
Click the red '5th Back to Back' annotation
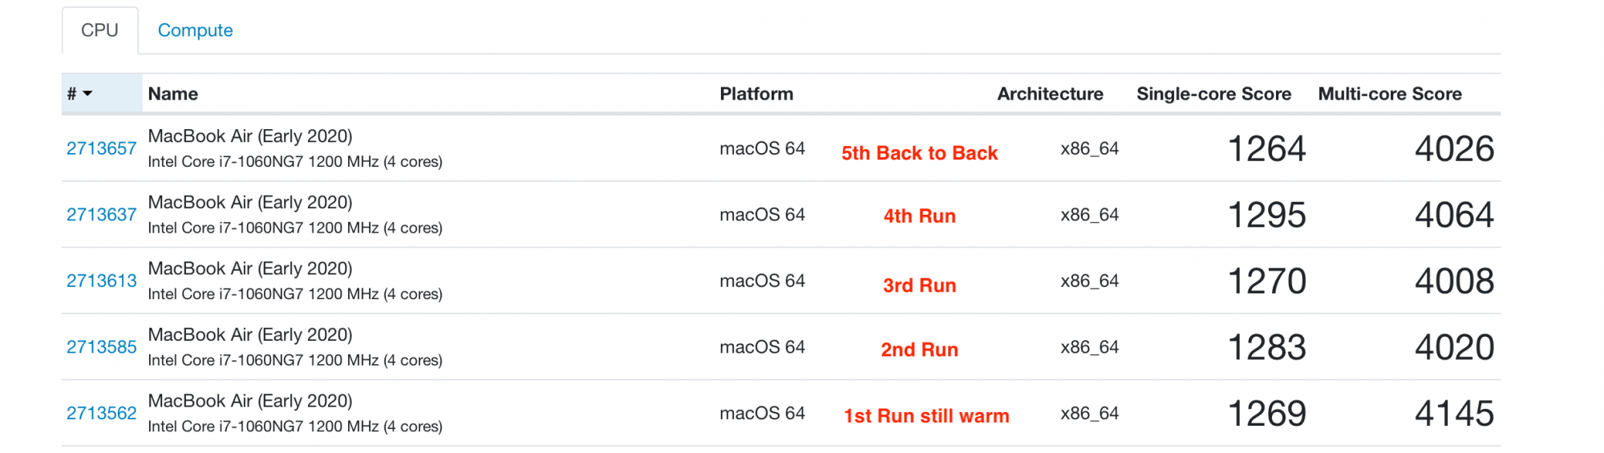pos(920,153)
